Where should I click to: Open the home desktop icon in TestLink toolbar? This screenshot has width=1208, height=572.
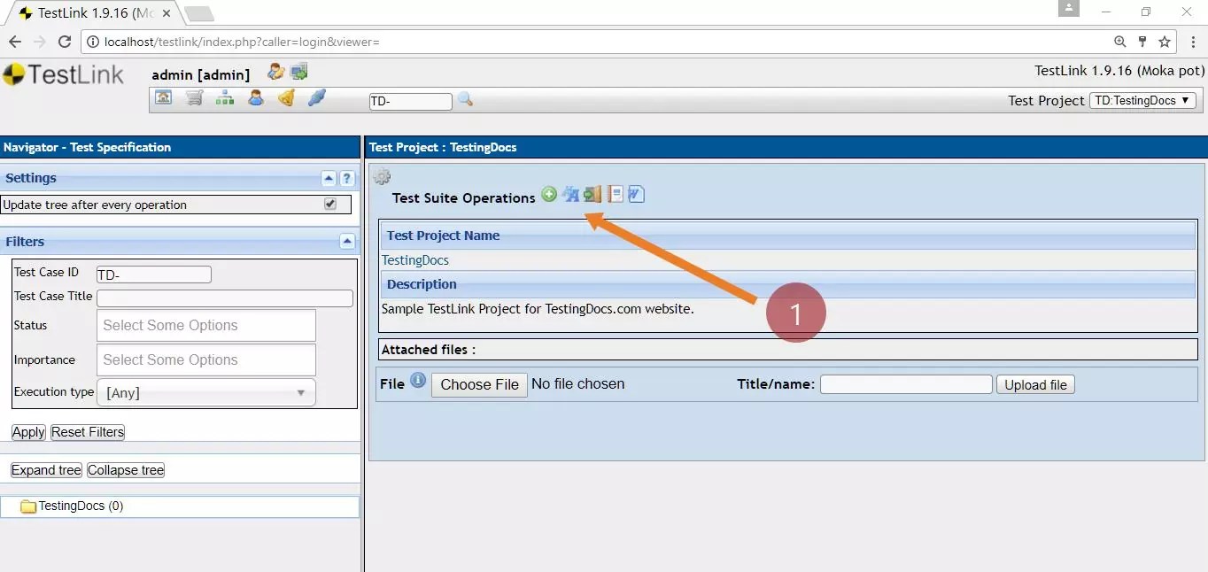point(163,98)
